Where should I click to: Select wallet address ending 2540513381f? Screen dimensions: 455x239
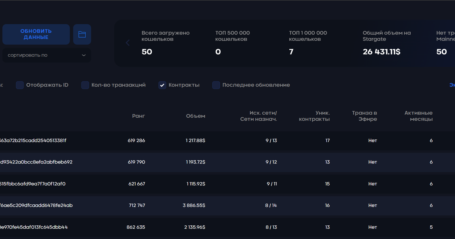pos(33,141)
